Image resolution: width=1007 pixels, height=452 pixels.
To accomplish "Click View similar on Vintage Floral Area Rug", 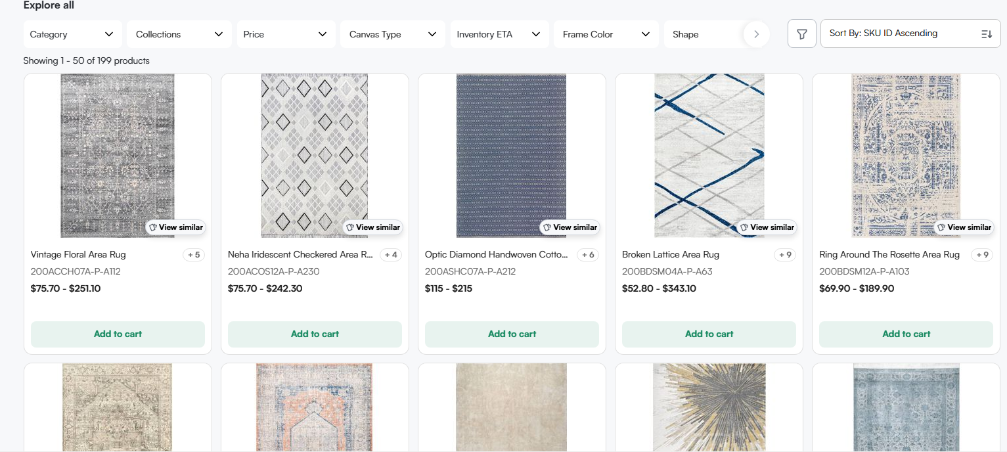I will pyautogui.click(x=175, y=227).
